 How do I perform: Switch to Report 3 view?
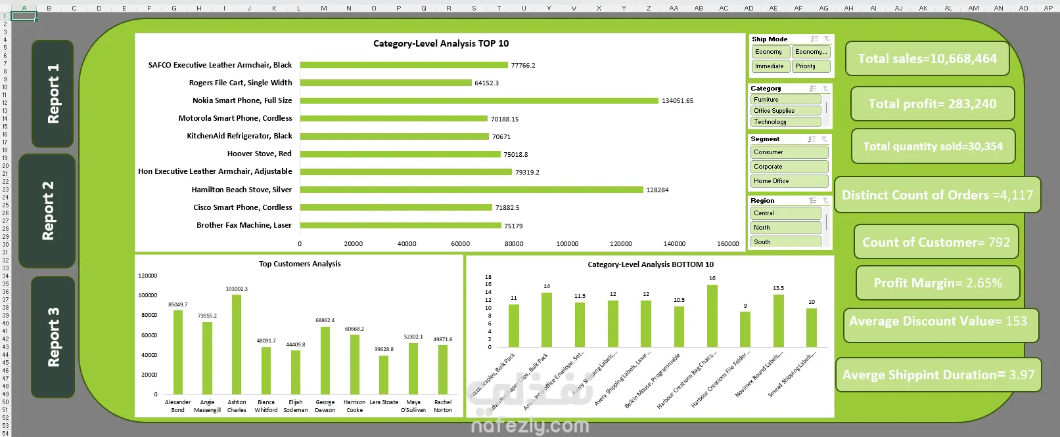[x=53, y=337]
